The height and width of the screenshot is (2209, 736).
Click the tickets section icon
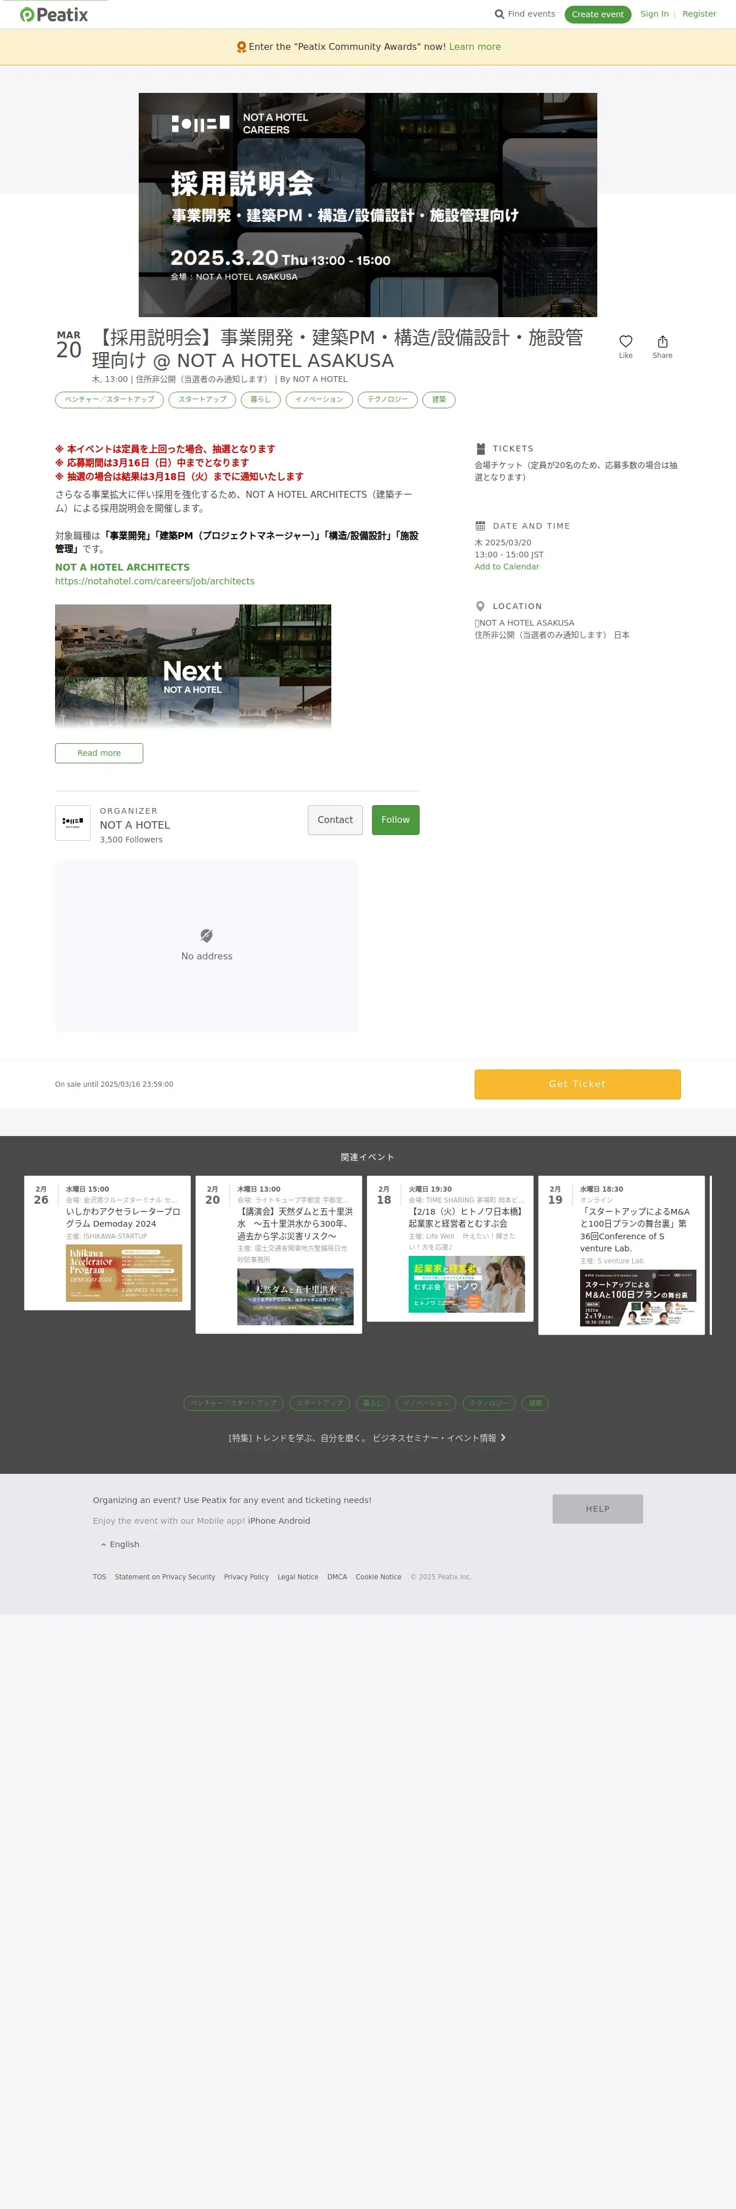[480, 448]
